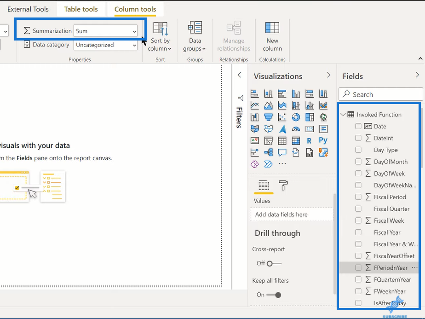Insert a treemap visual
Image resolution: width=425 pixels, height=319 pixels.
pyautogui.click(x=310, y=117)
